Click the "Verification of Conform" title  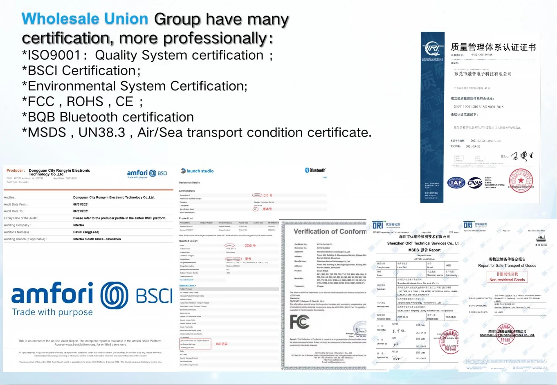330,231
